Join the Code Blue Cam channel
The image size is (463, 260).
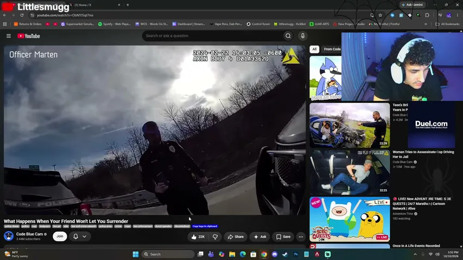[60, 236]
